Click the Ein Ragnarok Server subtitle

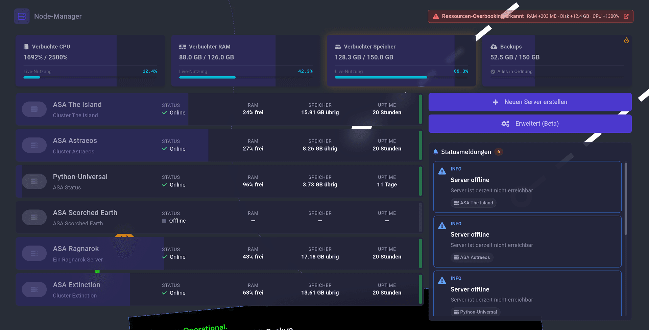pyautogui.click(x=78, y=260)
